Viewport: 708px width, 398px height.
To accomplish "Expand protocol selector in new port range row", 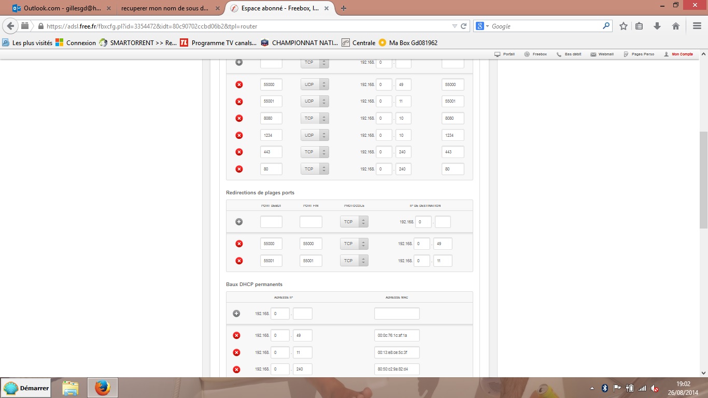I will (x=354, y=222).
